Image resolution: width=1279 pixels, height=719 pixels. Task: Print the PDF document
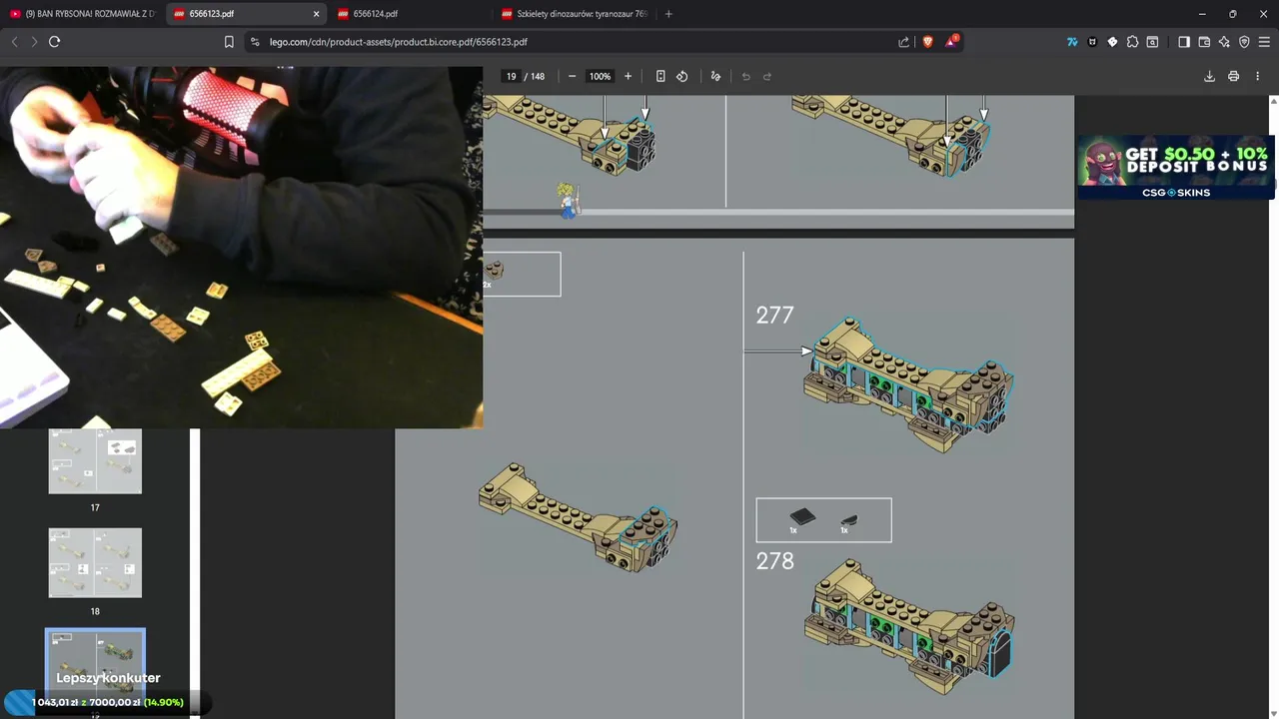(1233, 76)
